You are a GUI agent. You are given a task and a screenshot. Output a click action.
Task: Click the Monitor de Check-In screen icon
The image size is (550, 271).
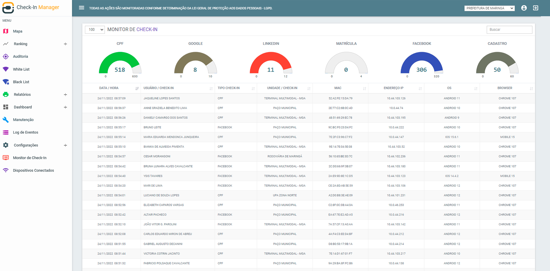click(6, 158)
